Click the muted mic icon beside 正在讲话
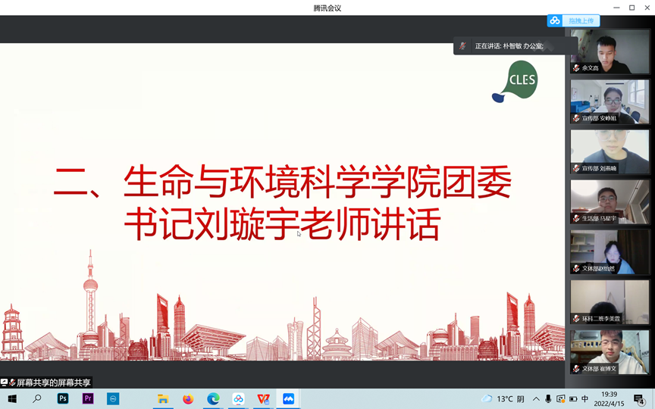 point(462,46)
